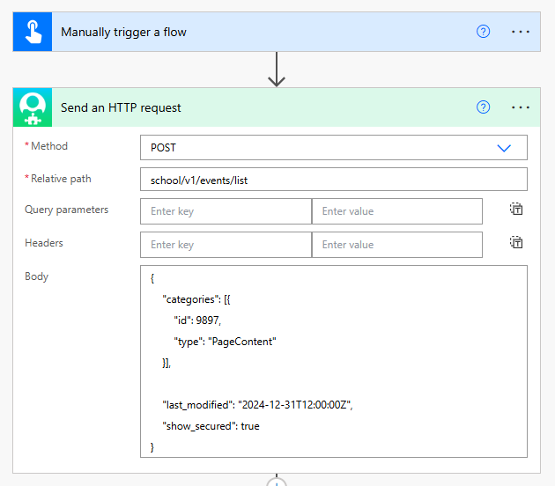Viewport: 555px width, 486px height.
Task: Click the Send an HTTP request connector icon
Action: pos(33,107)
